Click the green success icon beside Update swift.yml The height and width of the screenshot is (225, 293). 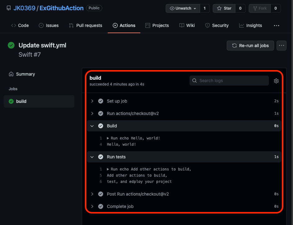[11, 45]
